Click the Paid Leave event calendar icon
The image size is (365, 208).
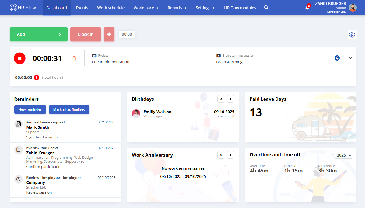coord(19,150)
